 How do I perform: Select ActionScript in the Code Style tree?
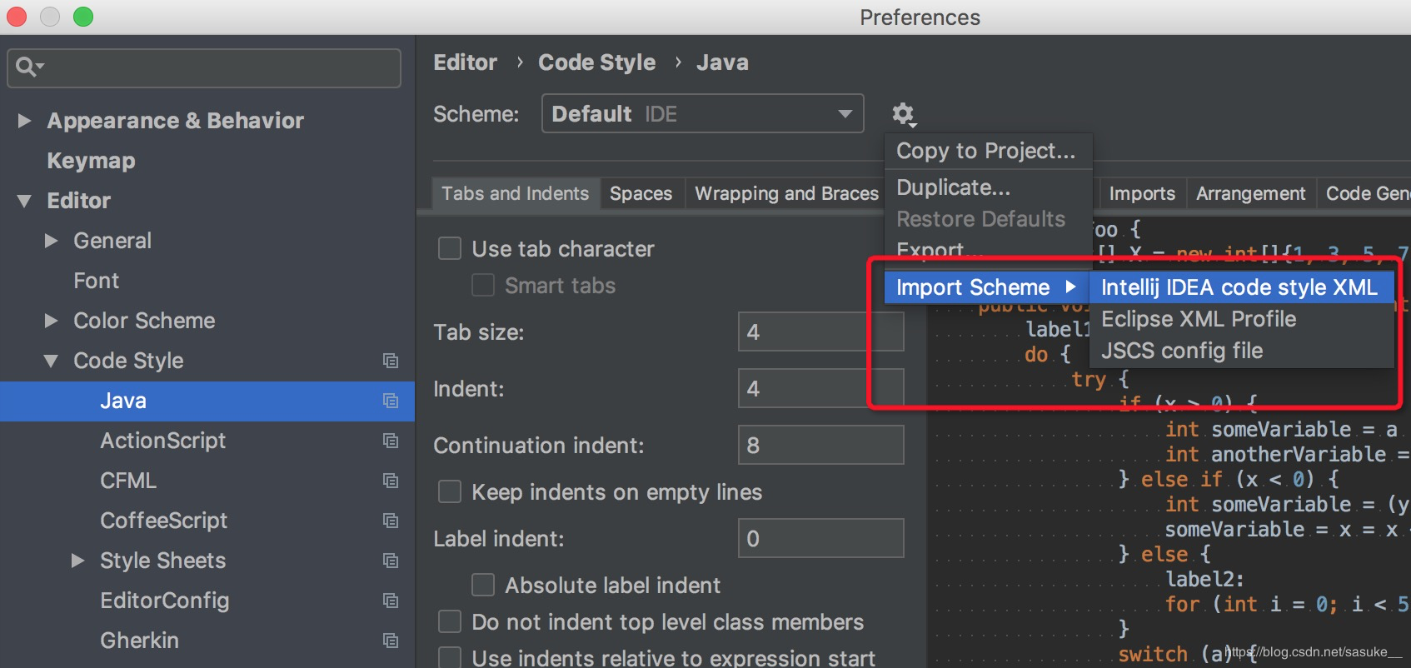pos(163,441)
